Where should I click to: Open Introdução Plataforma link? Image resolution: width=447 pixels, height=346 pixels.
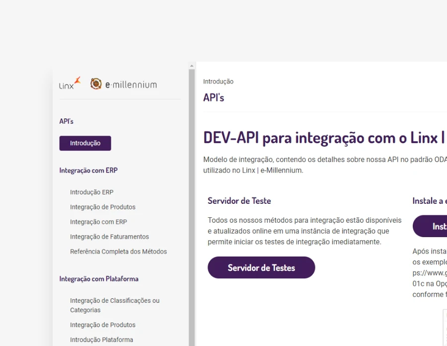tap(101, 340)
